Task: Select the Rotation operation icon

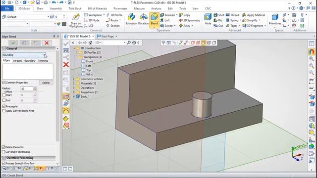Action: click(143, 17)
